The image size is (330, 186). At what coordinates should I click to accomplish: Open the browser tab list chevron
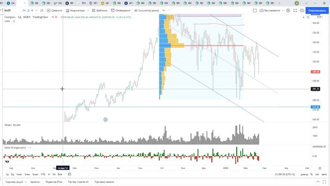click(306, 3)
